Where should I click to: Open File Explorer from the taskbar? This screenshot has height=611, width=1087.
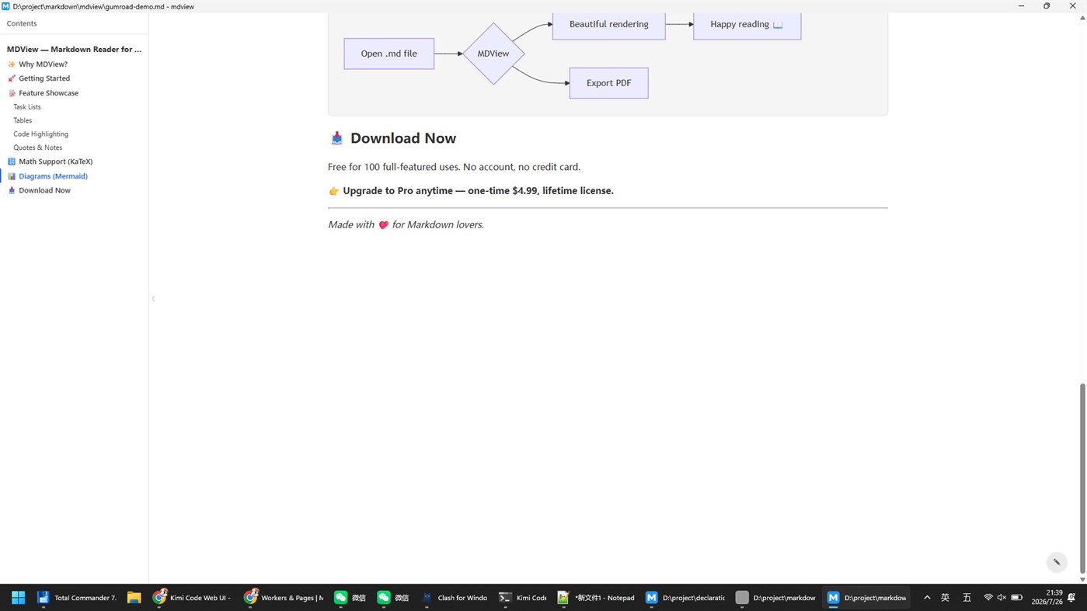tap(134, 598)
